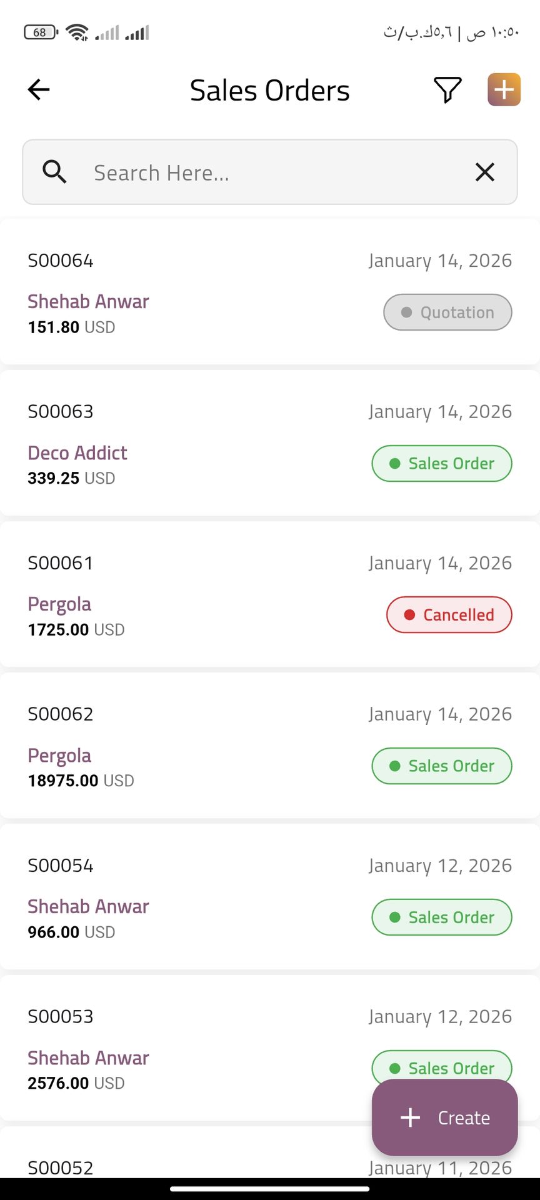The image size is (540, 1200).
Task: Tap Sales Order badge on S00063
Action: (x=442, y=464)
